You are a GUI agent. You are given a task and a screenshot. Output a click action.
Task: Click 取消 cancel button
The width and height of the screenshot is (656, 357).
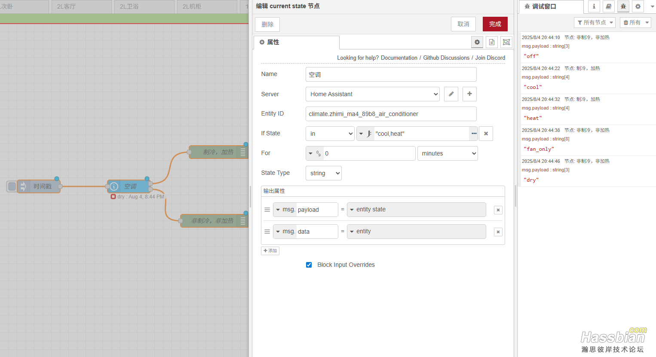pos(463,24)
